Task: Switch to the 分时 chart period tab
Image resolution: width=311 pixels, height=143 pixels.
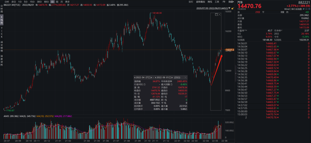Action: [x=7, y=1]
